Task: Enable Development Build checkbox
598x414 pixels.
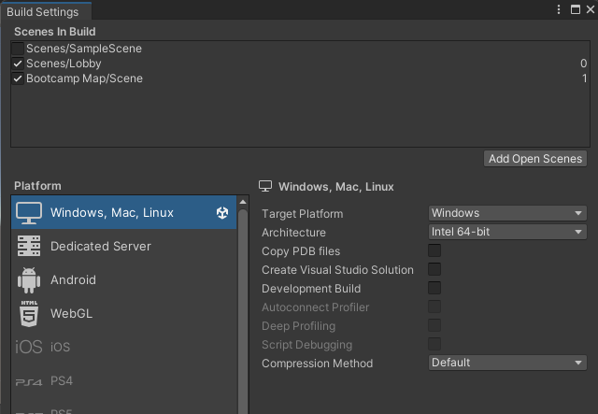Action: pos(434,288)
